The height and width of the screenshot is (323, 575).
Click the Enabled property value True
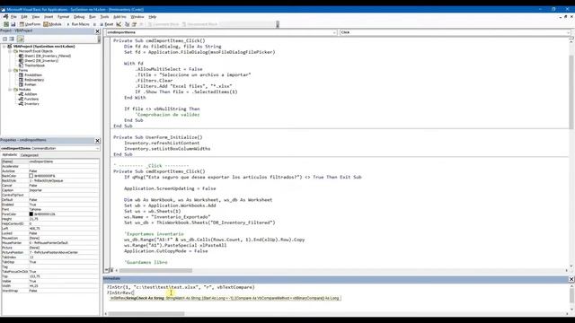64,205
